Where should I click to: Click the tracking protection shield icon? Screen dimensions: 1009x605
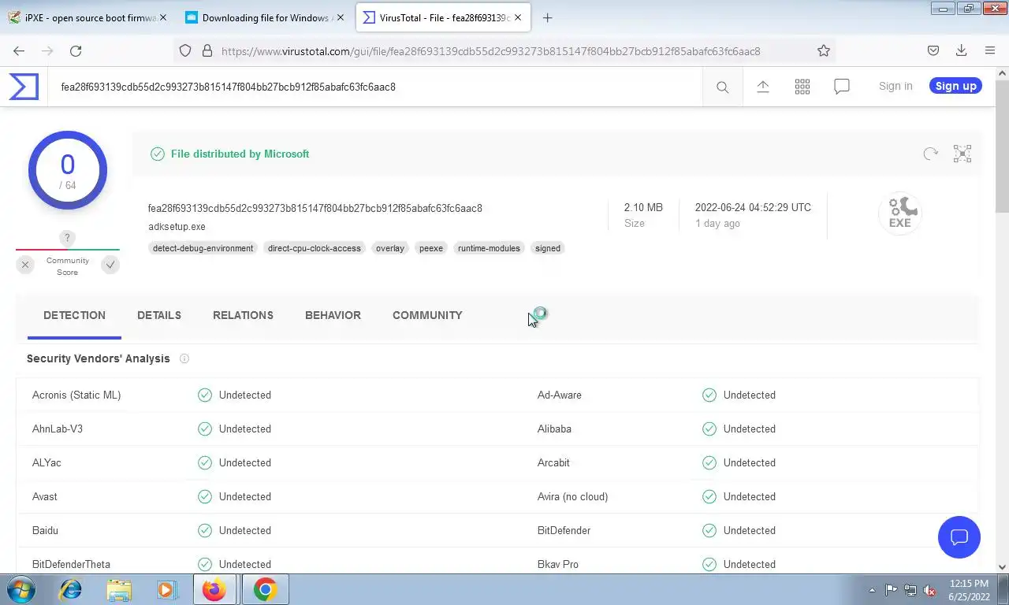(185, 50)
